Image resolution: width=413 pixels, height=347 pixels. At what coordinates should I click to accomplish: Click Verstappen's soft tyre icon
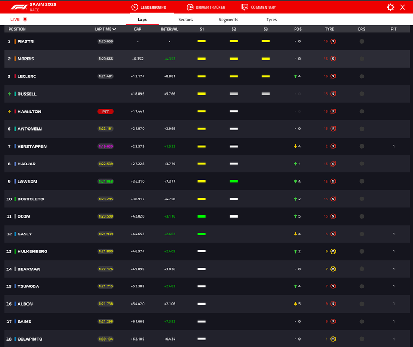[x=333, y=146]
